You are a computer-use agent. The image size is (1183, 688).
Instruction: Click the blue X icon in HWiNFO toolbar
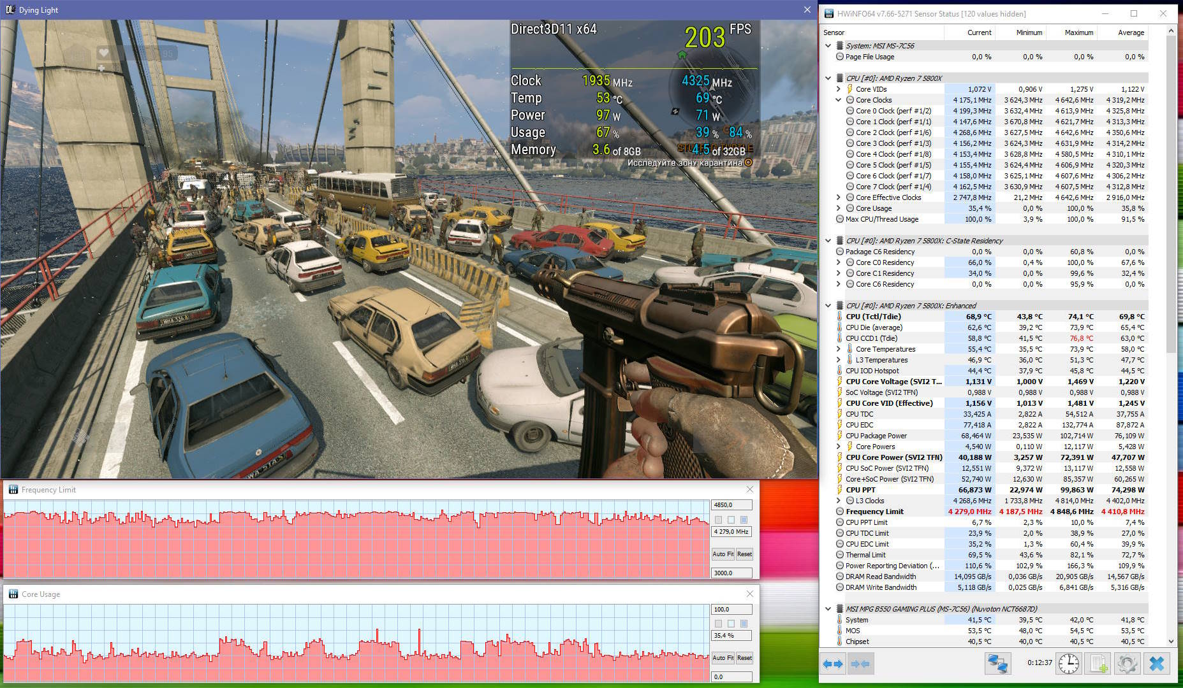(1157, 664)
